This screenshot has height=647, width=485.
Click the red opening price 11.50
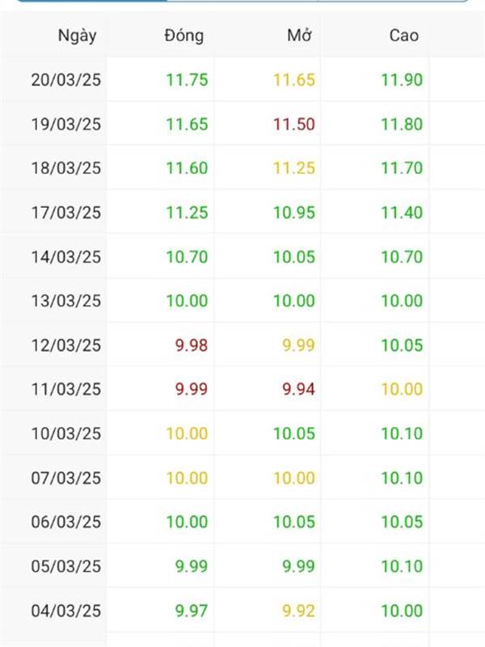294,125
